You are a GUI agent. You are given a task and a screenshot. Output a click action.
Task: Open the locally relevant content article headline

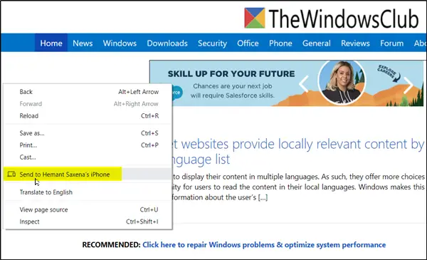(298, 152)
